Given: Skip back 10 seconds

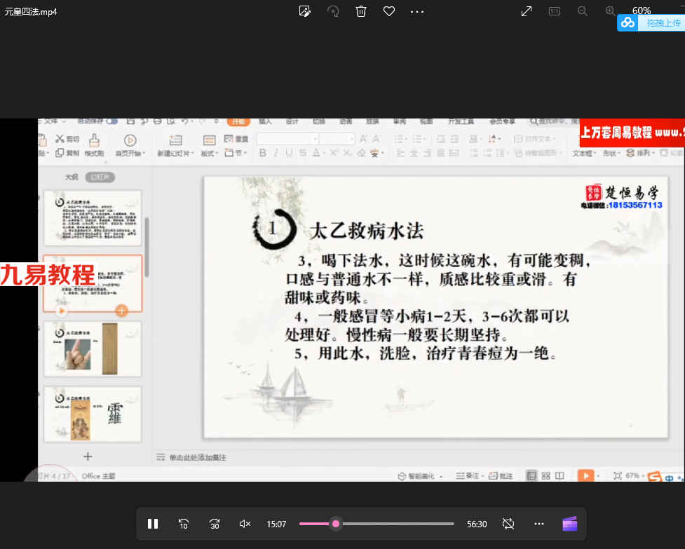Looking at the screenshot, I should tap(184, 524).
